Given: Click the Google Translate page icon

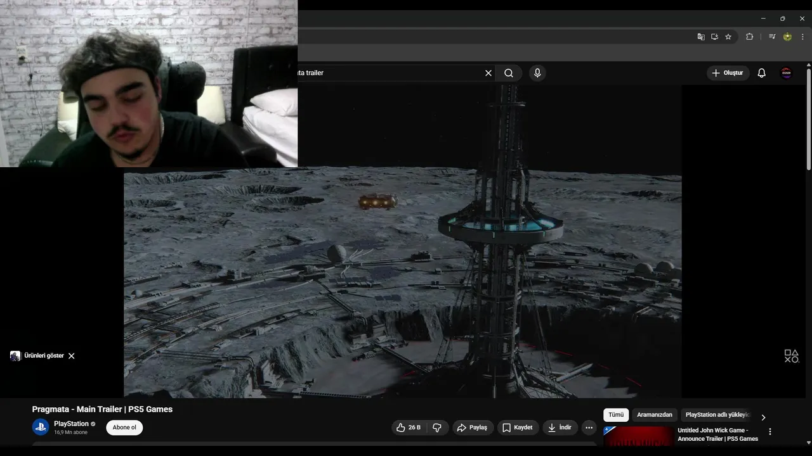Looking at the screenshot, I should 700,37.
